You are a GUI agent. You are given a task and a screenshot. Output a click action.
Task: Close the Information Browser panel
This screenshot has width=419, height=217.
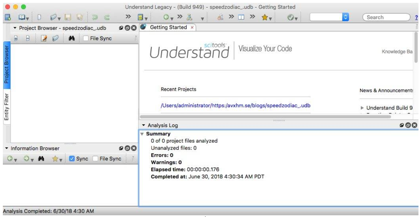(133, 148)
